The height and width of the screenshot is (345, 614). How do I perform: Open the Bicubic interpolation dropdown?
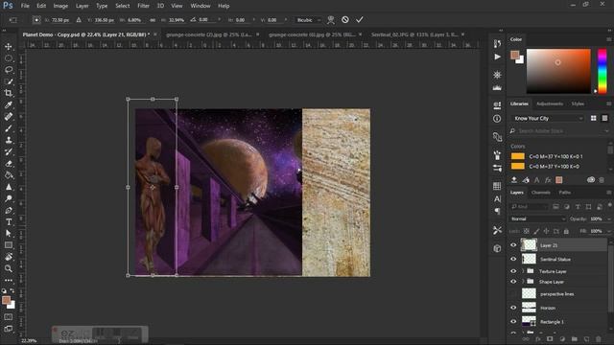308,20
